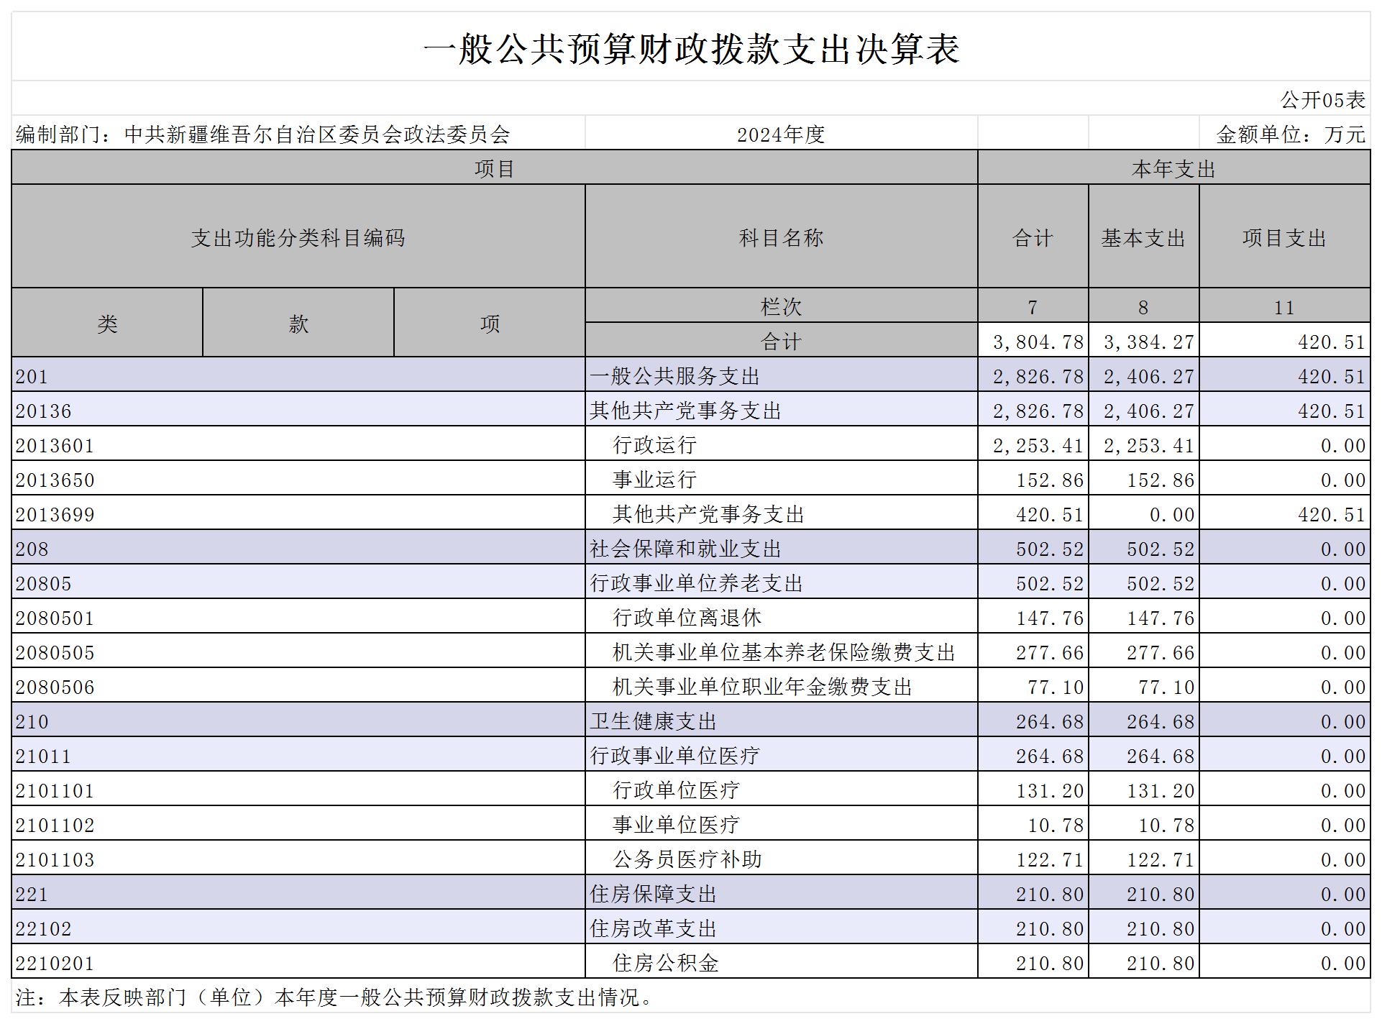The height and width of the screenshot is (1024, 1382).
Task: Click code cell 2013601
Action: click(x=55, y=445)
